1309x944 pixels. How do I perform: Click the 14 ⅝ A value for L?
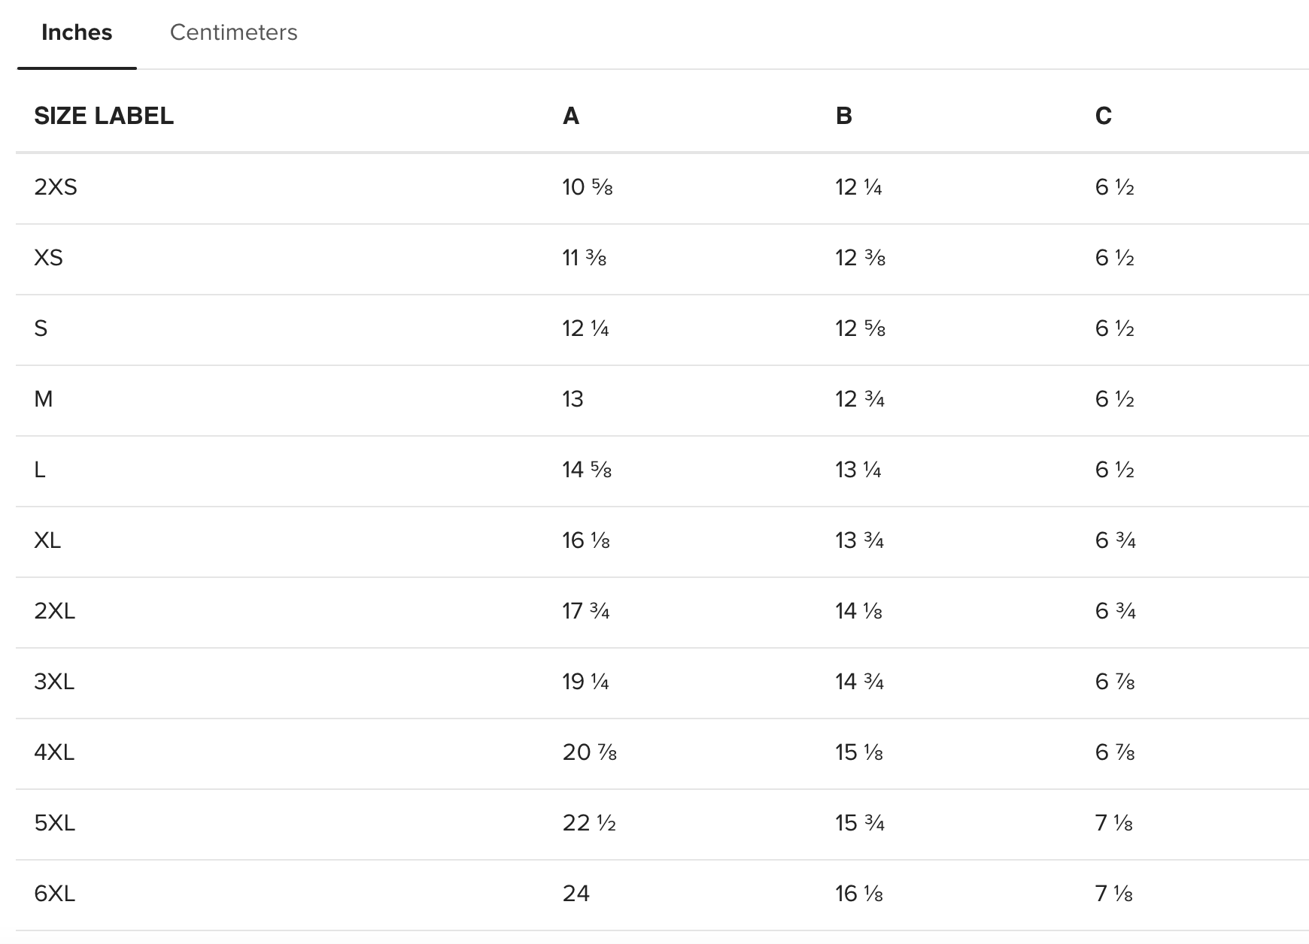pyautogui.click(x=587, y=469)
